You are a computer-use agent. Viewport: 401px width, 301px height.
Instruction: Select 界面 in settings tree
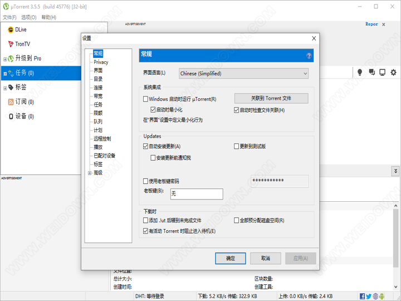98,71
